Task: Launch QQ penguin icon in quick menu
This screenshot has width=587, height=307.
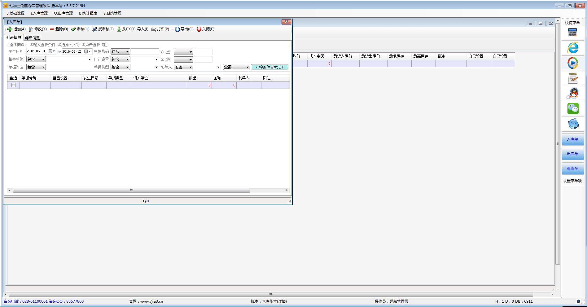Action: point(573,93)
